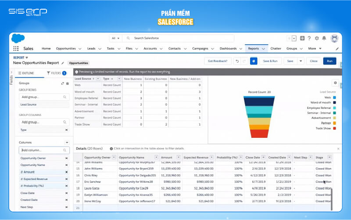Click the pencil icon to edit navigation bar
Image resolution: width=351 pixels, height=220 pixels.
(x=337, y=49)
